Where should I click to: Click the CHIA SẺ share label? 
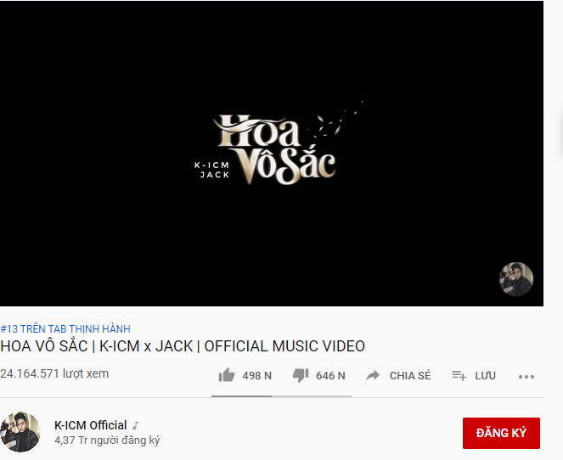410,376
